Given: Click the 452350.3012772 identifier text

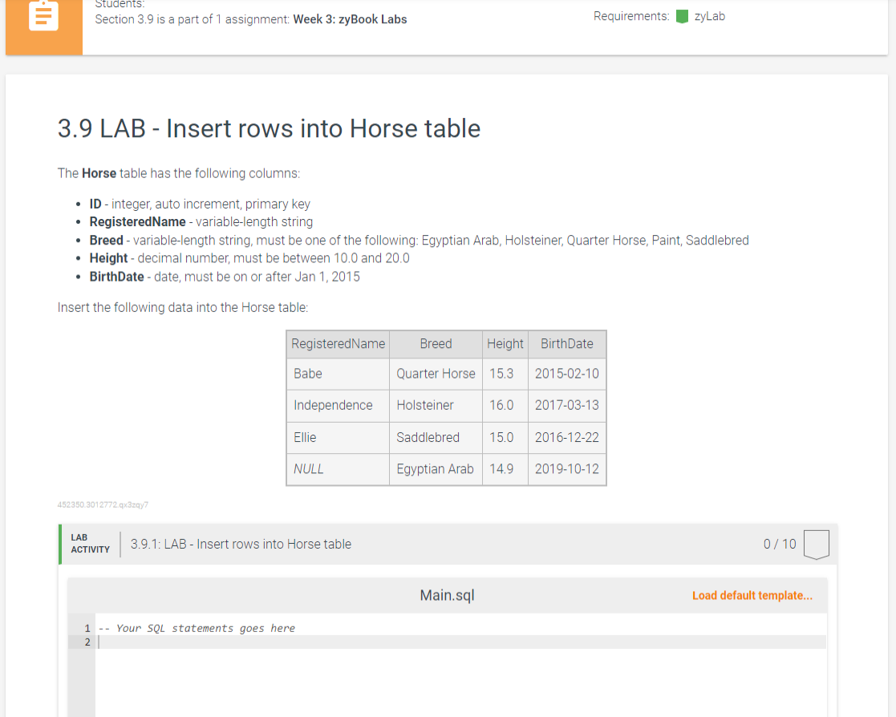Looking at the screenshot, I should [103, 504].
